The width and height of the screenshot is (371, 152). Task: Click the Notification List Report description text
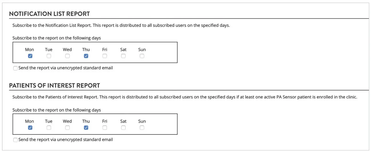tap(121, 25)
